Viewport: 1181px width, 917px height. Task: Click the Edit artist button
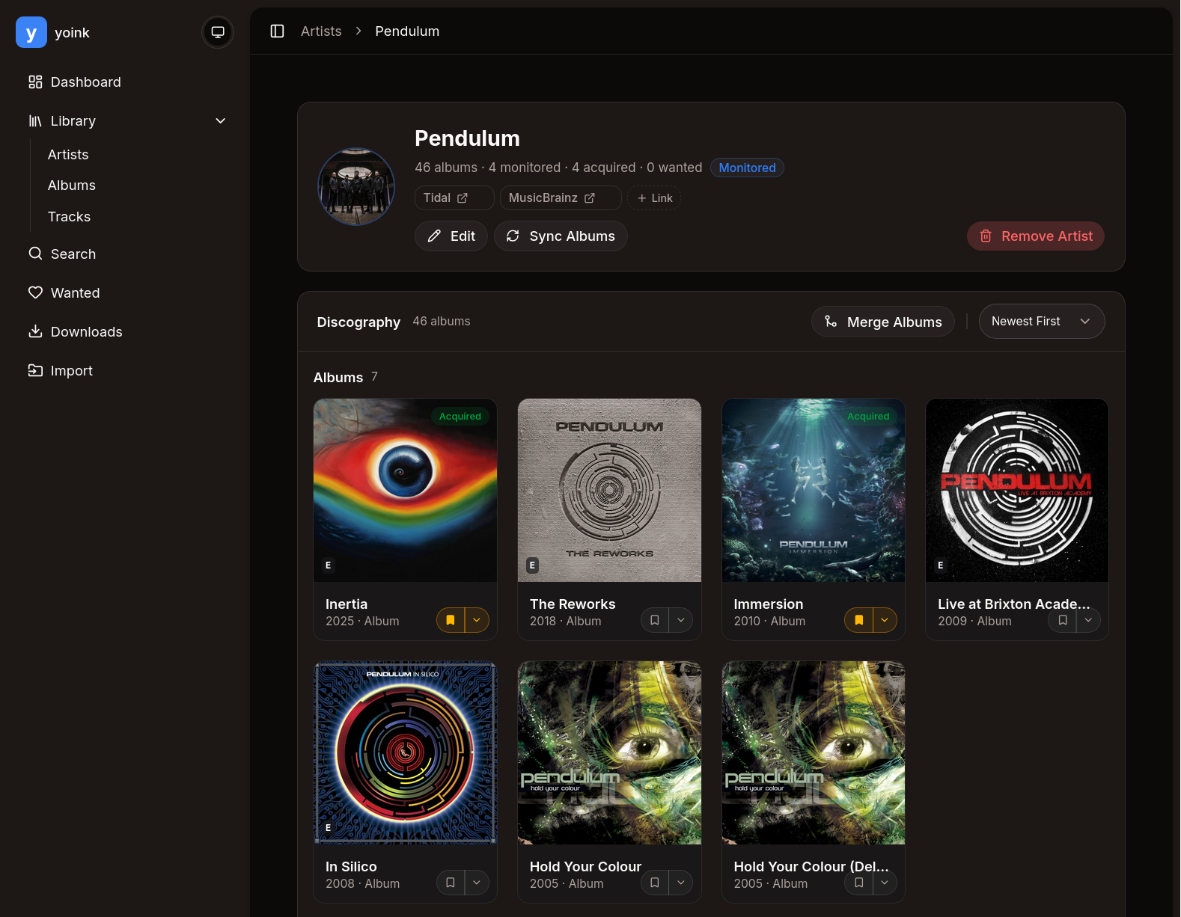coord(451,236)
